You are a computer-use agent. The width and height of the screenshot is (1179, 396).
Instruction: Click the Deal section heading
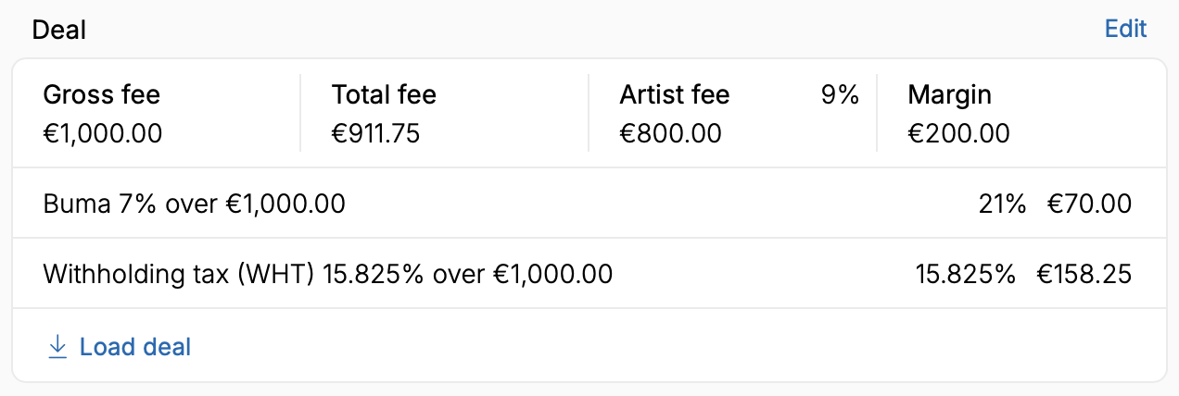coord(59,29)
